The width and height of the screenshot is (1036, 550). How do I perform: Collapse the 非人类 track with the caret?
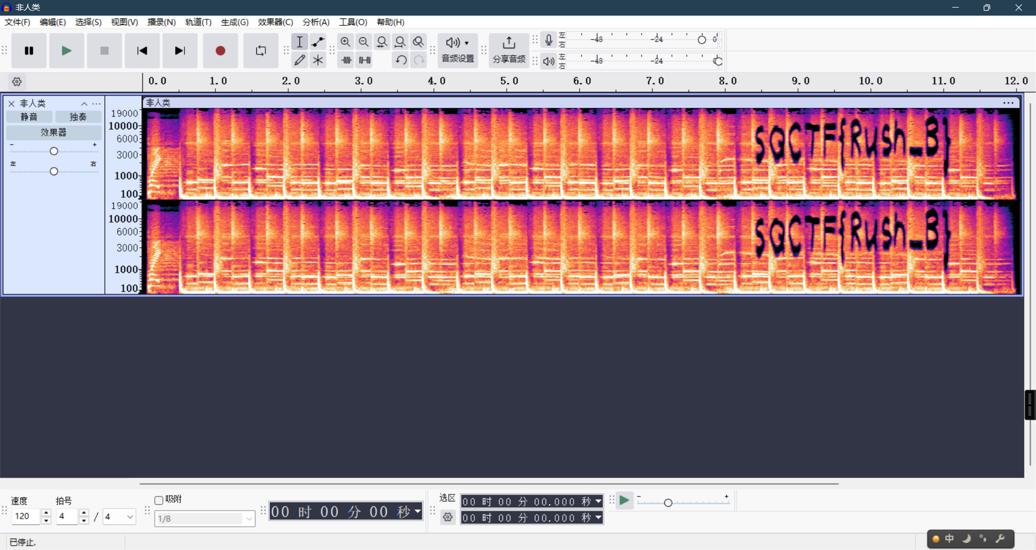tap(84, 104)
